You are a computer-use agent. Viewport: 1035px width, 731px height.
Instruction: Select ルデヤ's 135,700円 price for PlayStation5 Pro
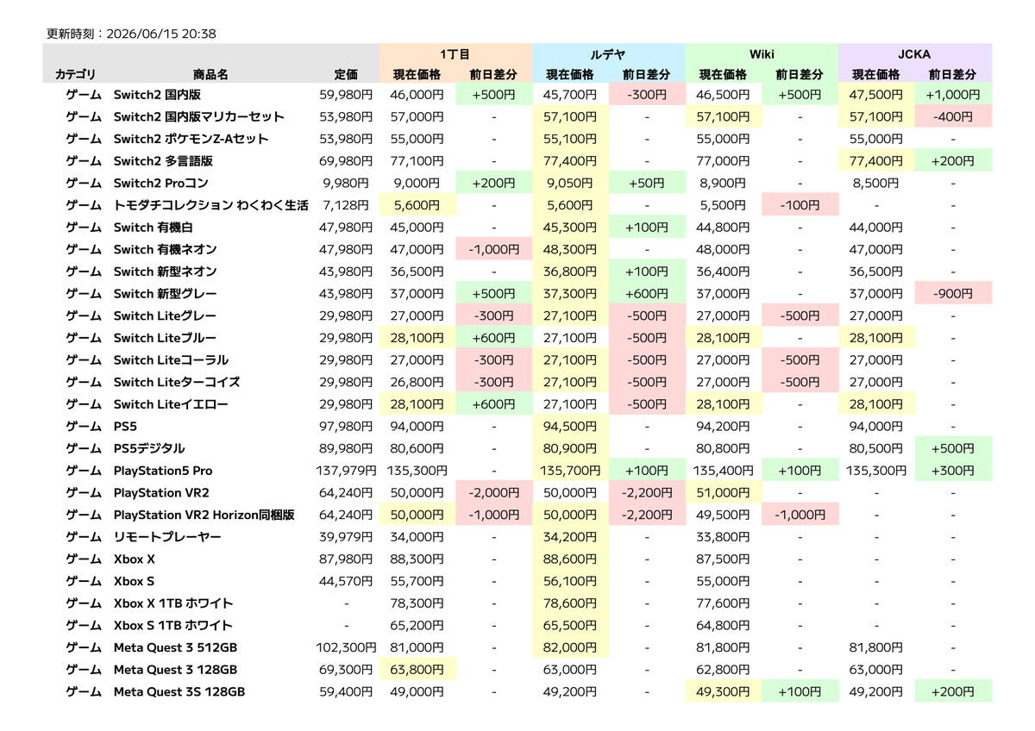point(569,471)
